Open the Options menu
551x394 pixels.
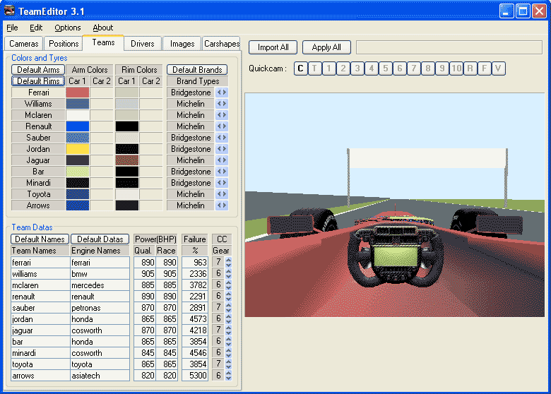[x=68, y=28]
